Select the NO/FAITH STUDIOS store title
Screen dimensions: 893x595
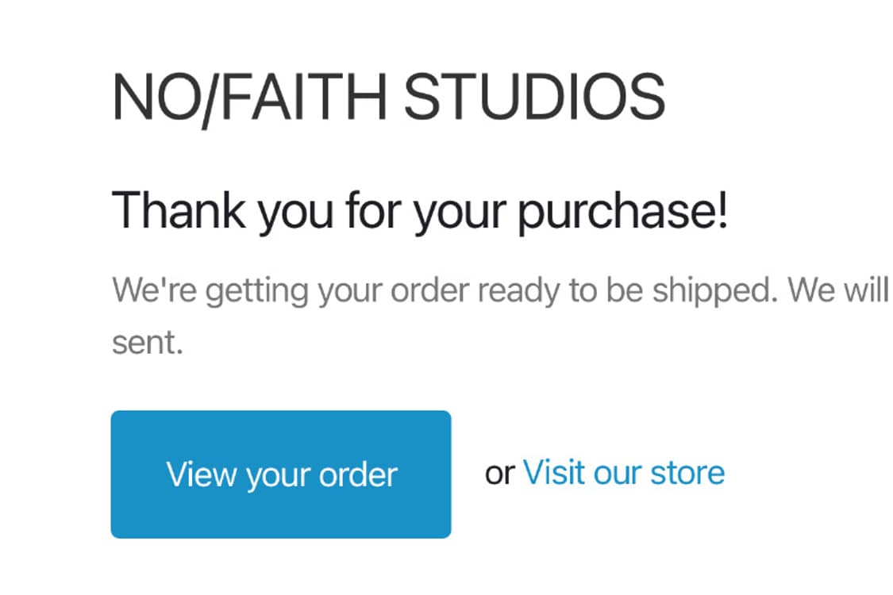[388, 98]
